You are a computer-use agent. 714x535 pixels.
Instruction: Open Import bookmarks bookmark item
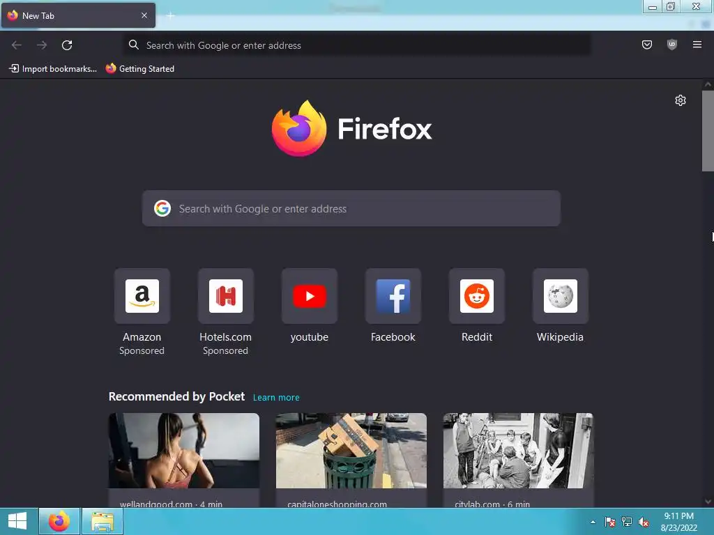coord(53,69)
